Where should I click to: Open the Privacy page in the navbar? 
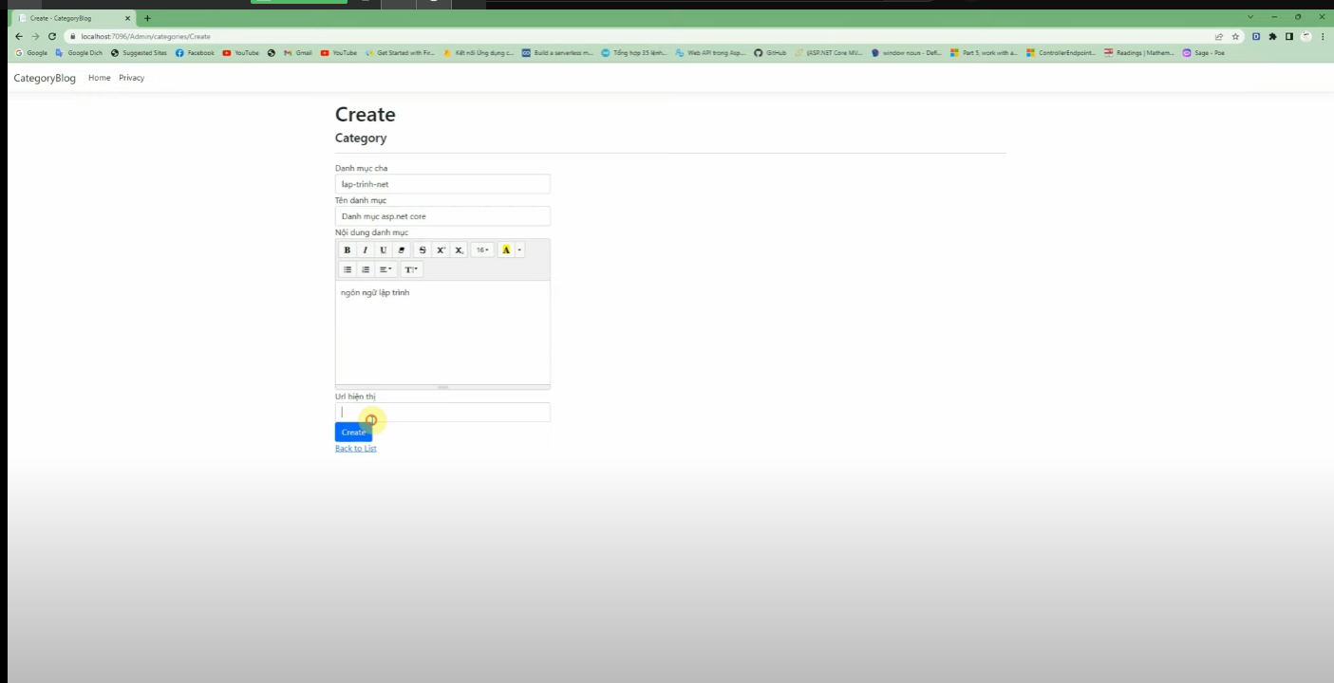(x=131, y=78)
